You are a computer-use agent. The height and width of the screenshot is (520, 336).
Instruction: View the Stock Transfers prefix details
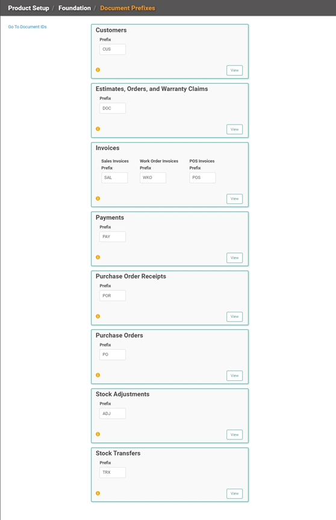pyautogui.click(x=234, y=494)
